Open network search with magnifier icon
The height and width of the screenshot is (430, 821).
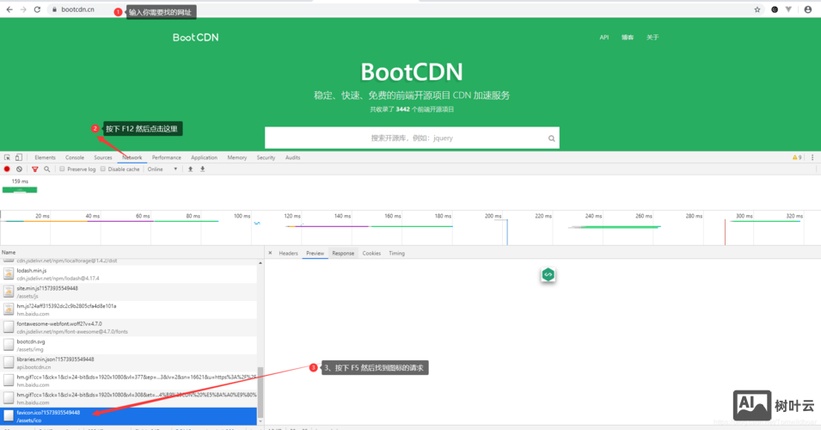[x=47, y=169]
